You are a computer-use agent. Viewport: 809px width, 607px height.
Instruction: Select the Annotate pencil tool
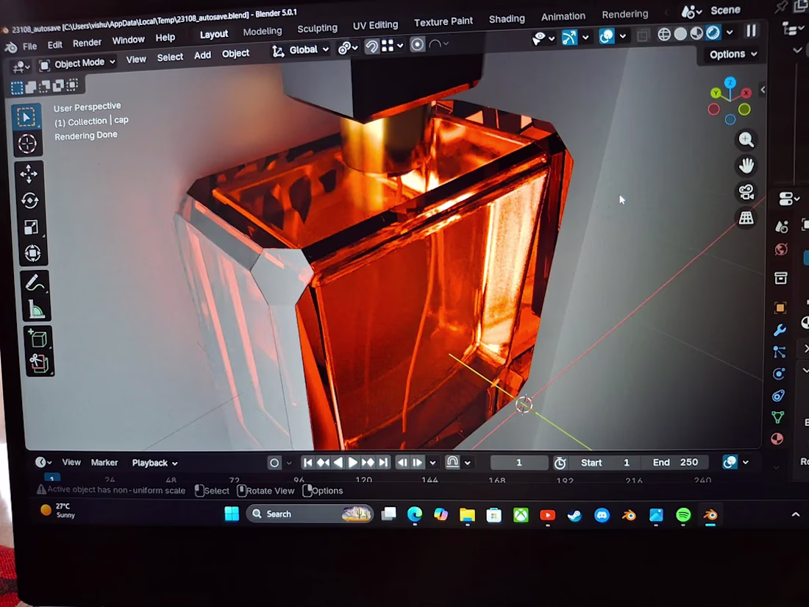pos(35,283)
